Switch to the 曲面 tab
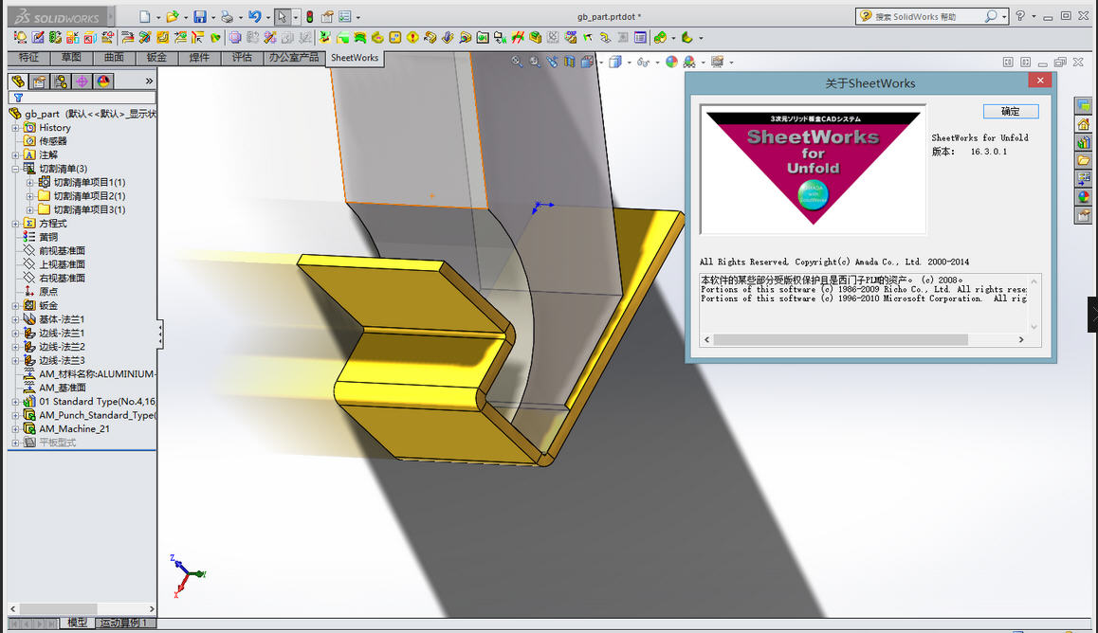This screenshot has width=1098, height=633. 114,58
